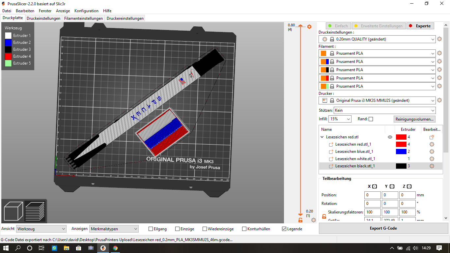Viewport: 450px width, 253px height.
Task: Edit the first Prusament PLA filament preset gear
Action: [439, 53]
